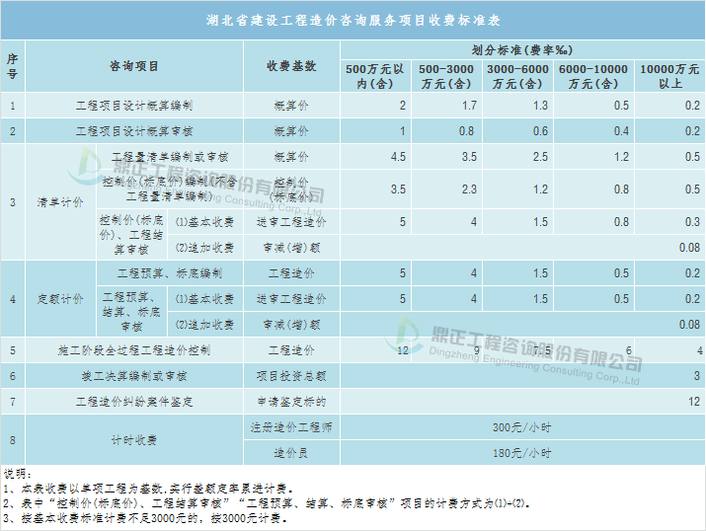Click the table title 湖北省建设工程造价咨询服务项目收费标准表
This screenshot has width=706, height=531.
353,20
